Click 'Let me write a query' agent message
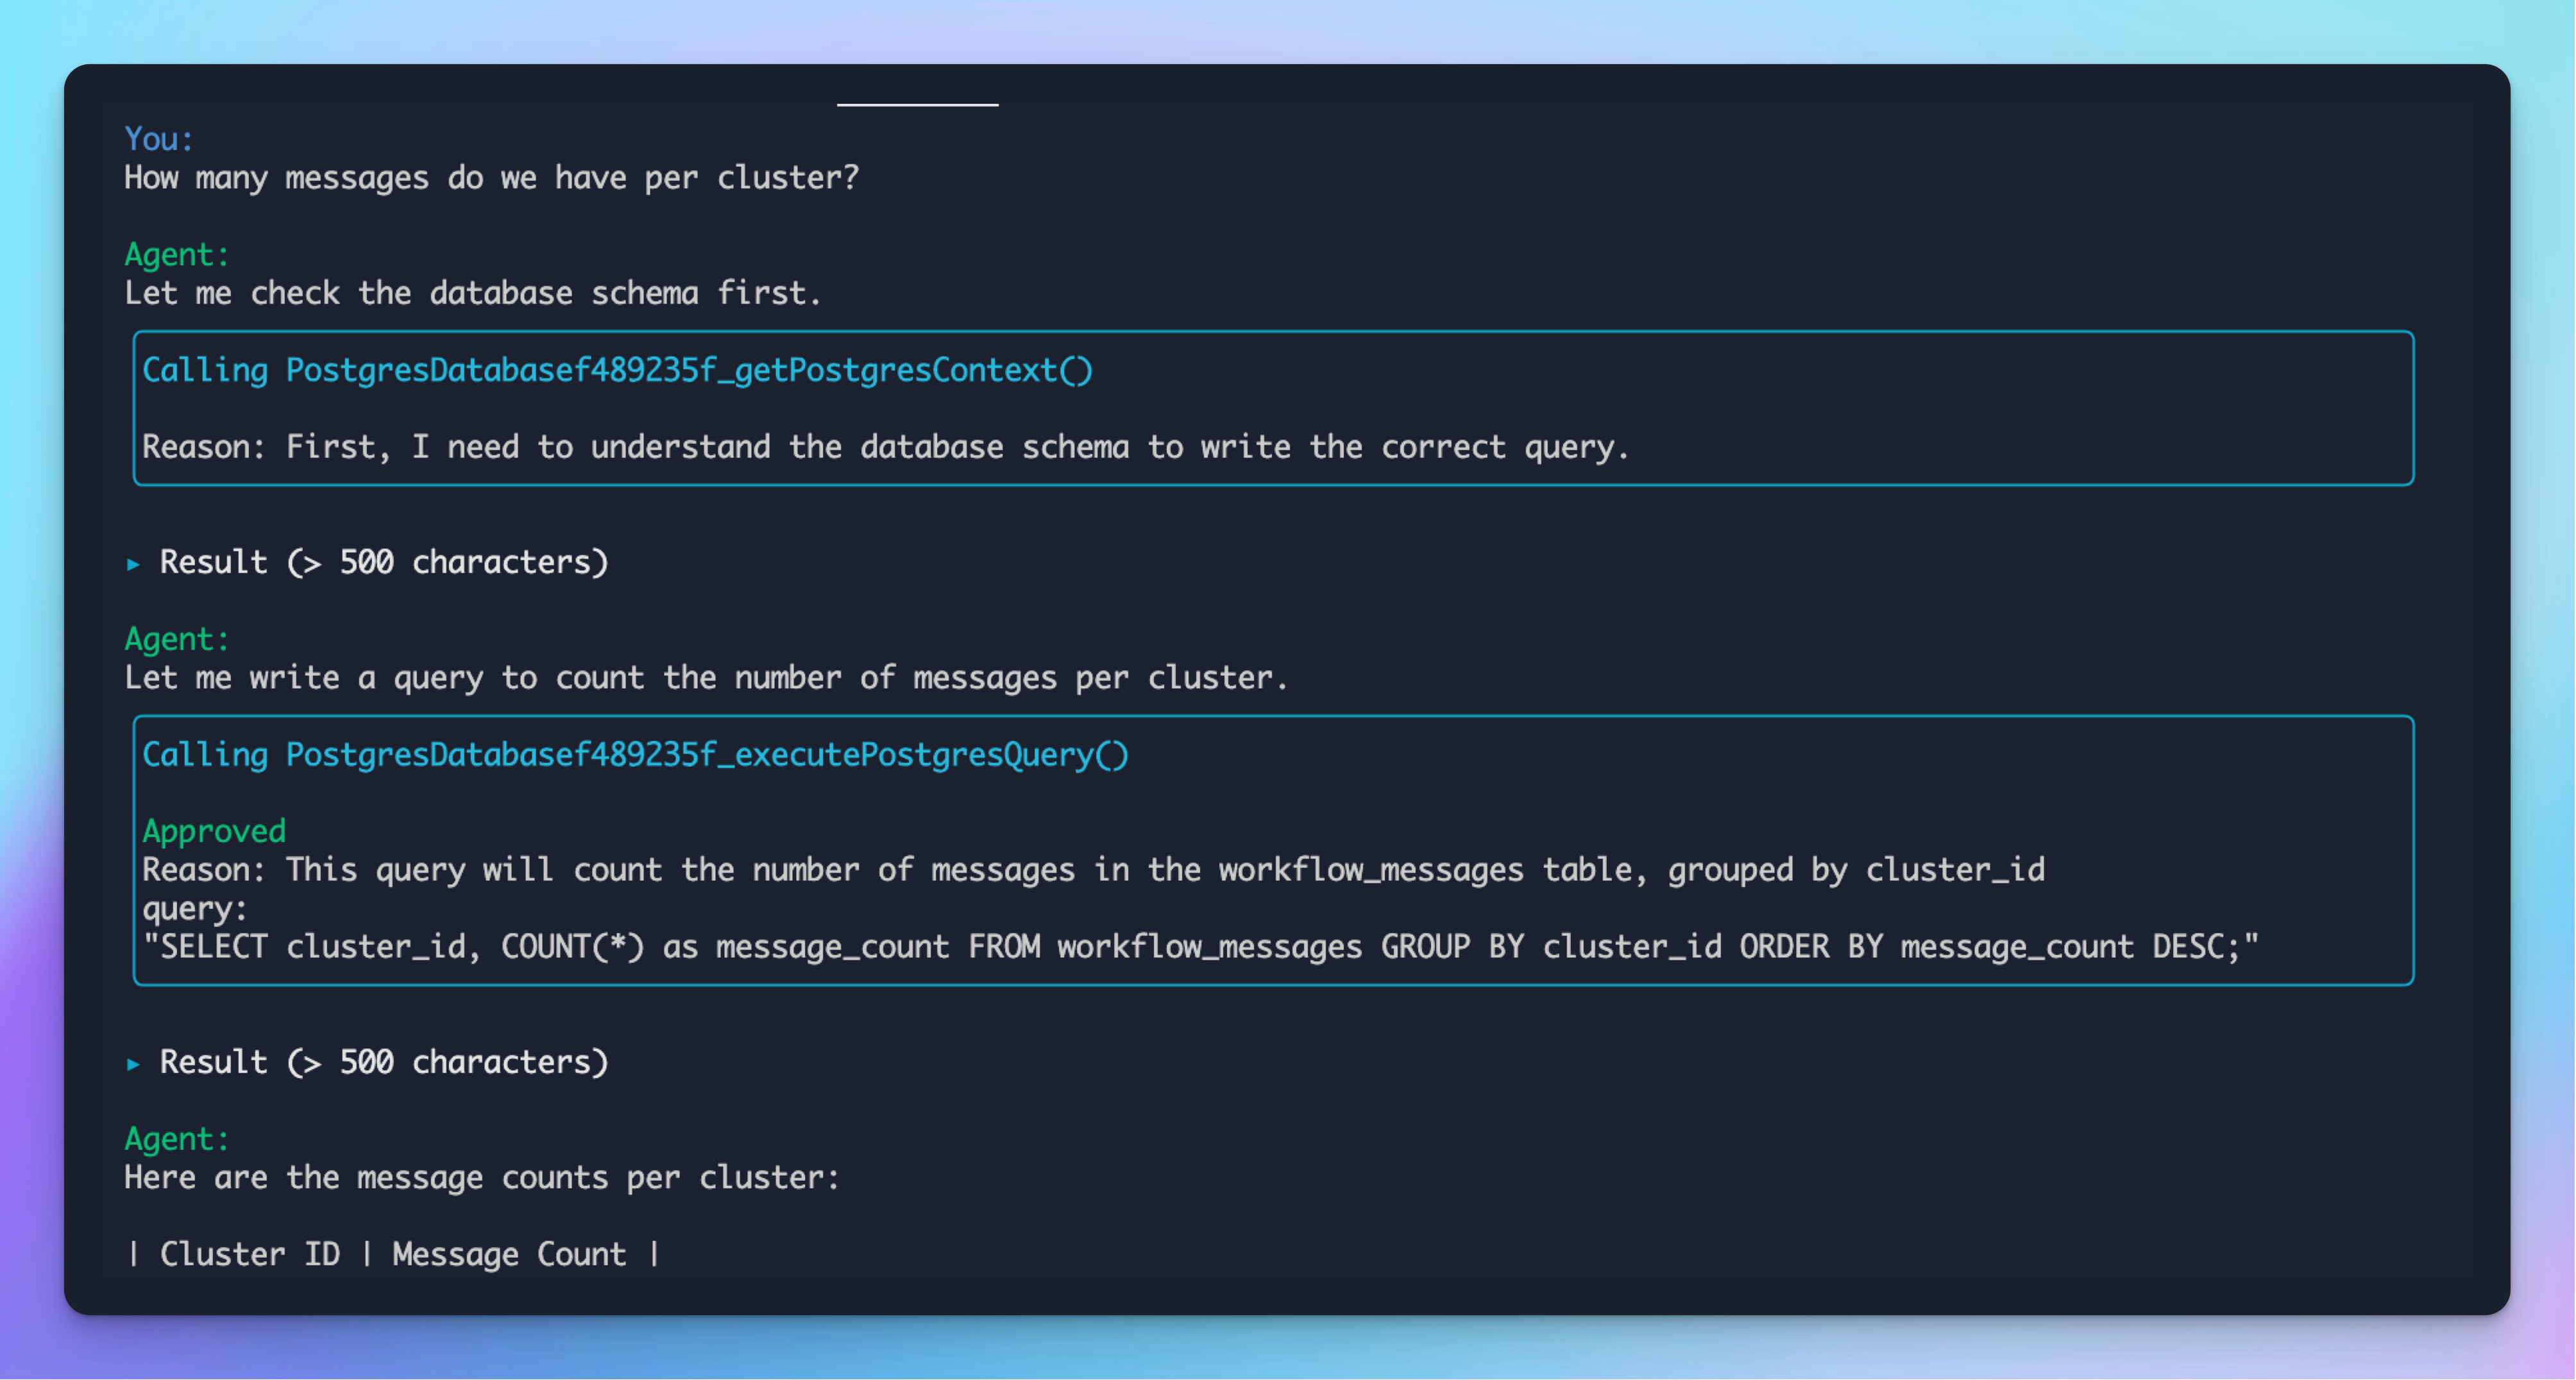The image size is (2576, 1380). (706, 678)
